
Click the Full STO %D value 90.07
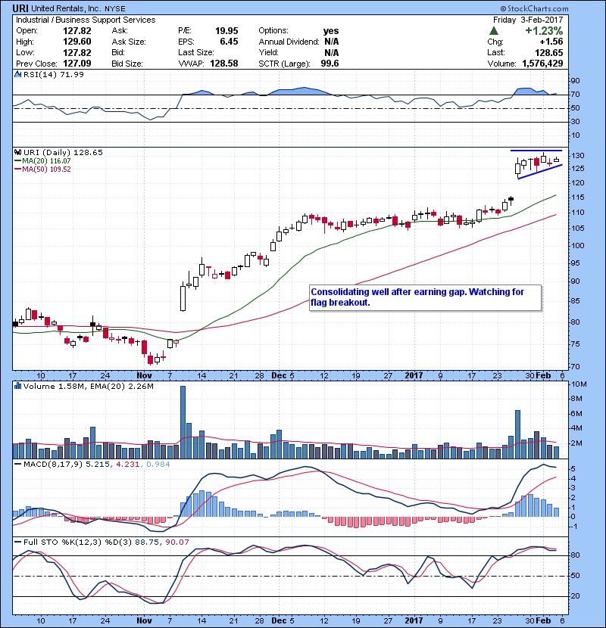tap(176, 543)
